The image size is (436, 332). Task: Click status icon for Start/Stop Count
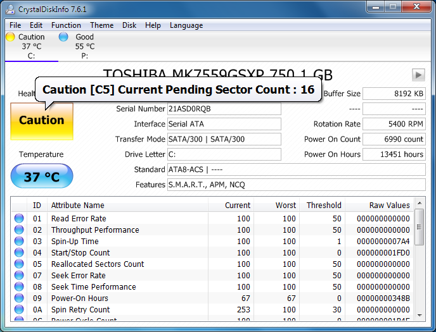tap(19, 252)
